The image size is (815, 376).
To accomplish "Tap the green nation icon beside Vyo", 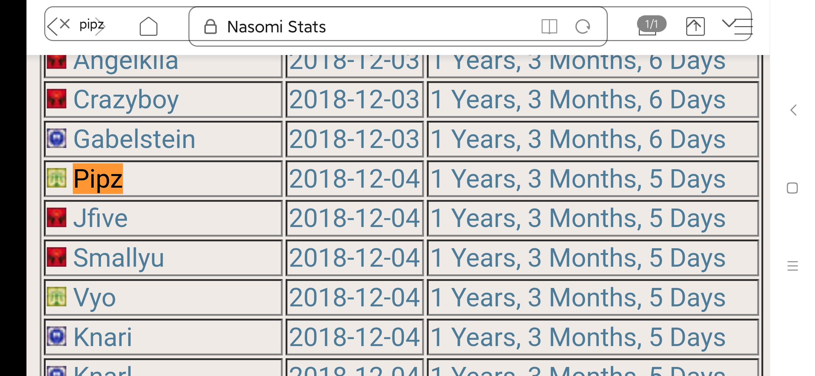I will [x=56, y=297].
